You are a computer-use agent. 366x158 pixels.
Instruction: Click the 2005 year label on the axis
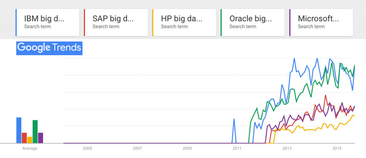pyautogui.click(x=87, y=148)
